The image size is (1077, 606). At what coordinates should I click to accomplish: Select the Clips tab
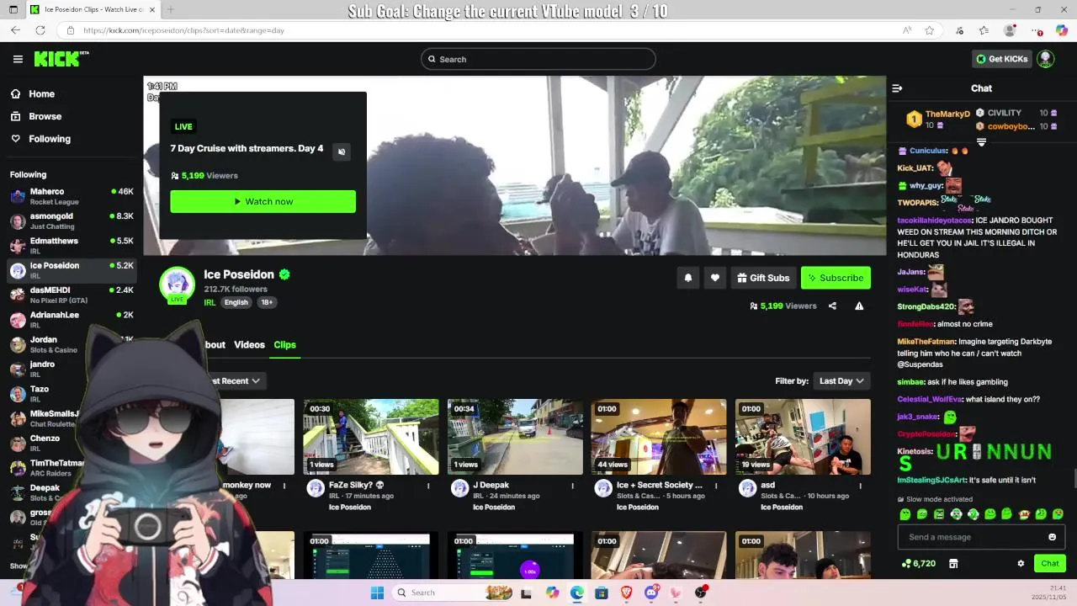pyautogui.click(x=284, y=344)
